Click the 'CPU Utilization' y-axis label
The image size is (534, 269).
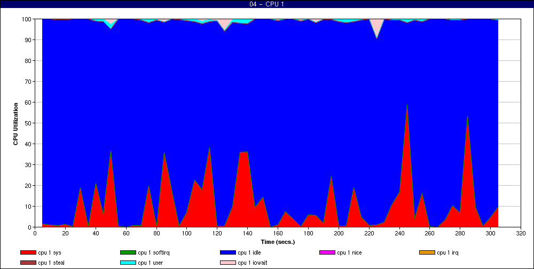15,124
